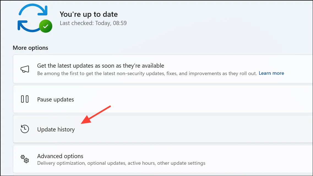This screenshot has width=313, height=176.
Task: Click the megaphone icon for latest updates
Action: [x=25, y=69]
